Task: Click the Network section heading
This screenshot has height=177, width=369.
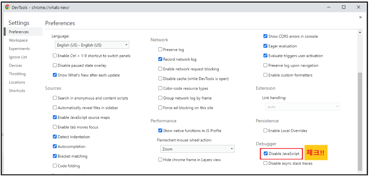Action: pyautogui.click(x=159, y=40)
